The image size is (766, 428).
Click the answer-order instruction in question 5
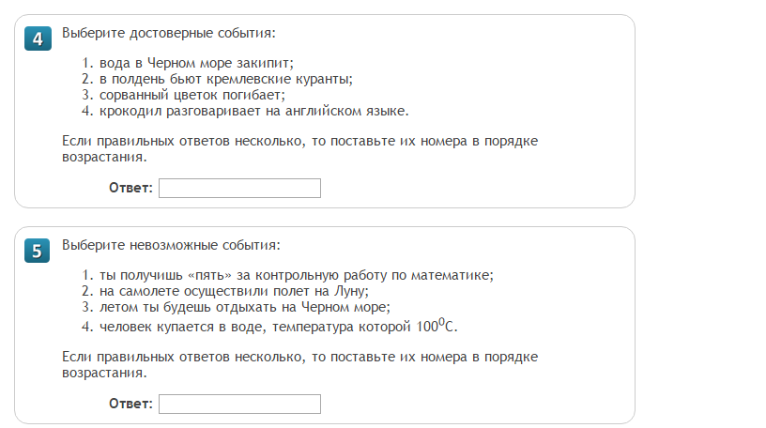(x=299, y=364)
